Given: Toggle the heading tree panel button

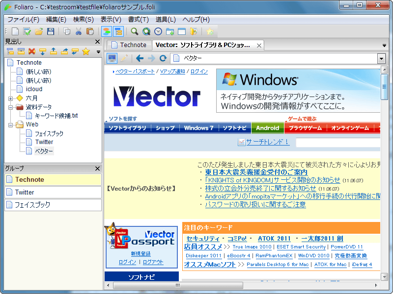Looking at the screenshot, I should tap(118, 31).
